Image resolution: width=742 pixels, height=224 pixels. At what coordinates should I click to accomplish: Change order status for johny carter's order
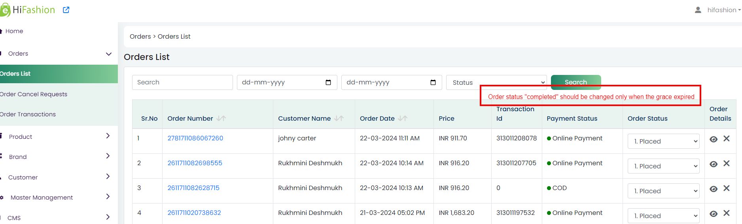pyautogui.click(x=664, y=141)
